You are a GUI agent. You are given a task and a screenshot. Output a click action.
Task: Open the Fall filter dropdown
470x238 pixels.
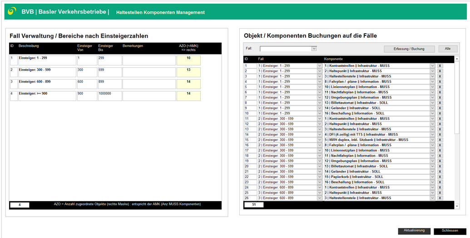[314, 49]
